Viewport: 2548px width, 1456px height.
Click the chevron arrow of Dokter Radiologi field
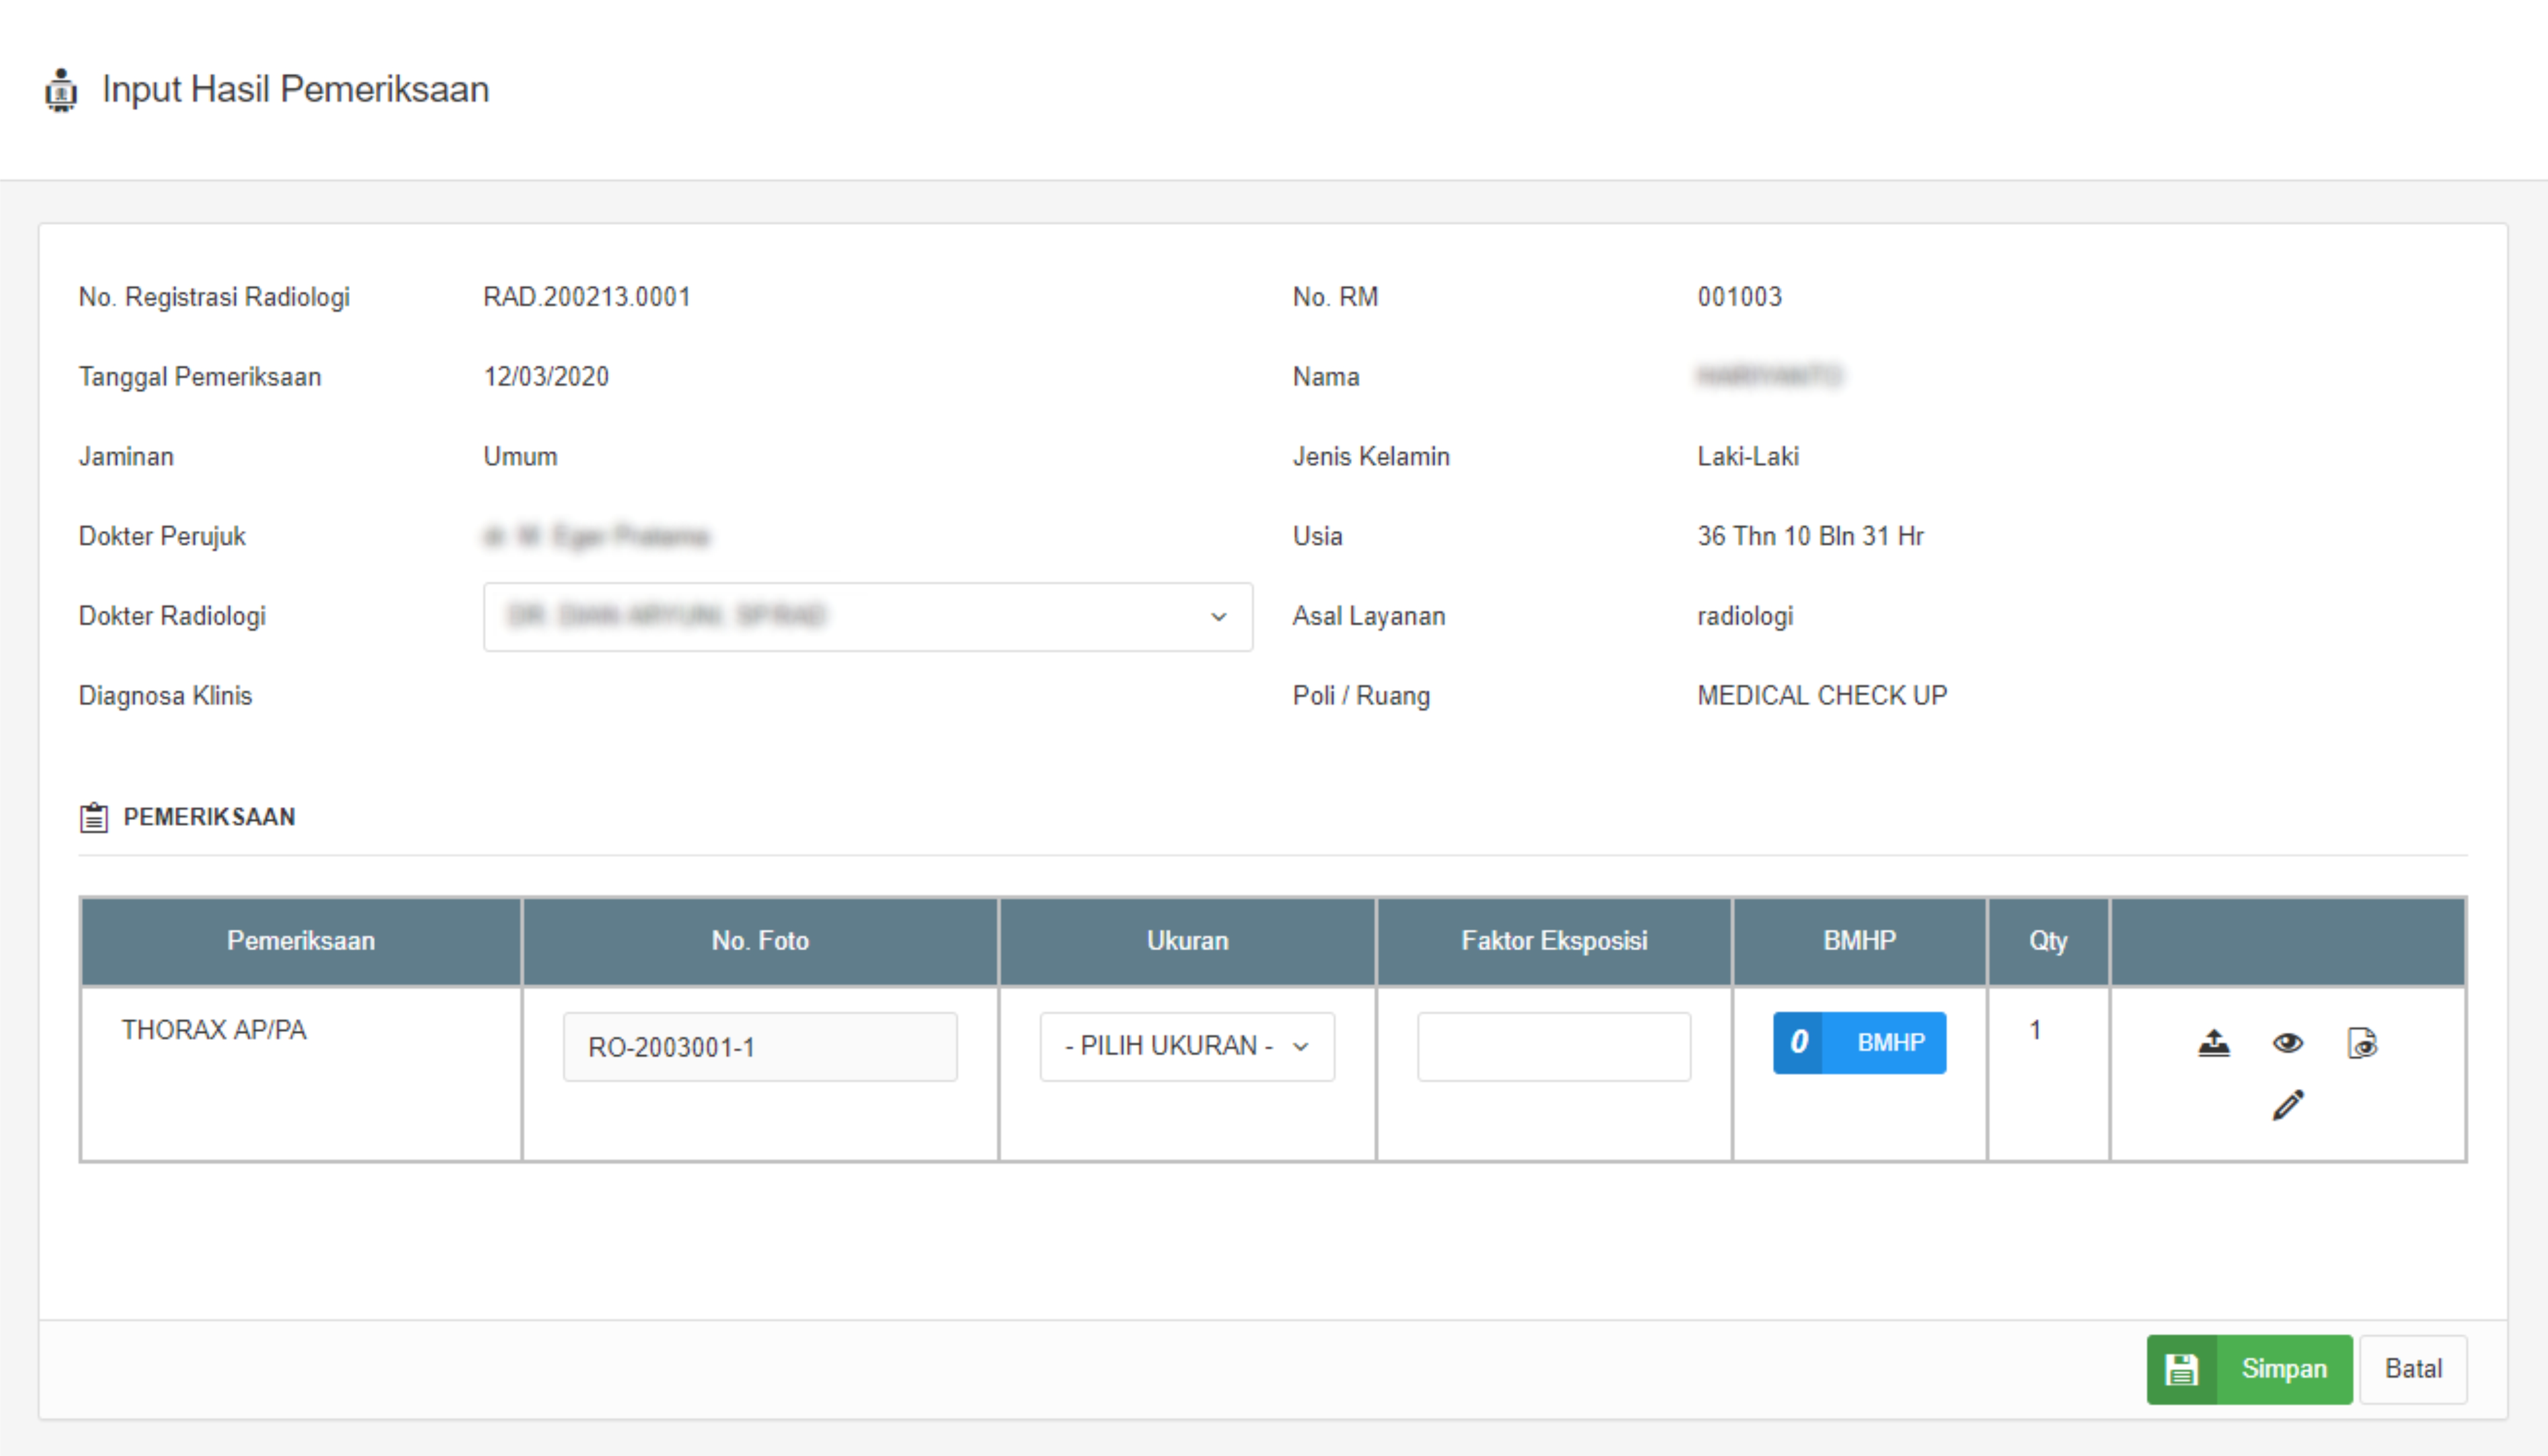(x=1217, y=617)
